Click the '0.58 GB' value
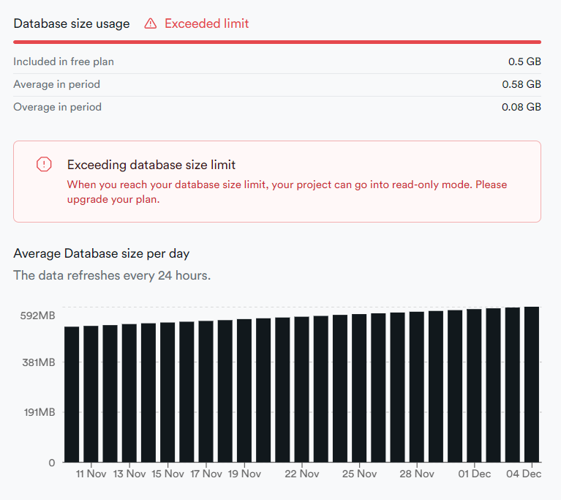 point(522,84)
